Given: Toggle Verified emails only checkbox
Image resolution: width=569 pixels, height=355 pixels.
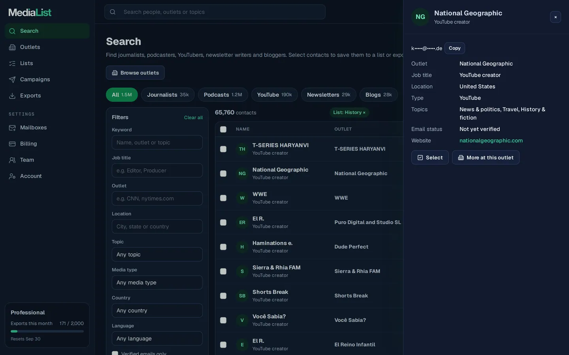Looking at the screenshot, I should (115, 353).
